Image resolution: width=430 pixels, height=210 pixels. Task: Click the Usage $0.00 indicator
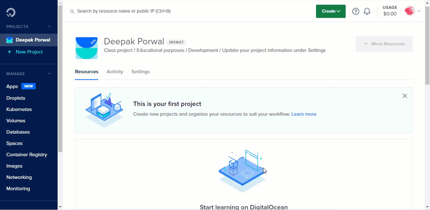(390, 11)
